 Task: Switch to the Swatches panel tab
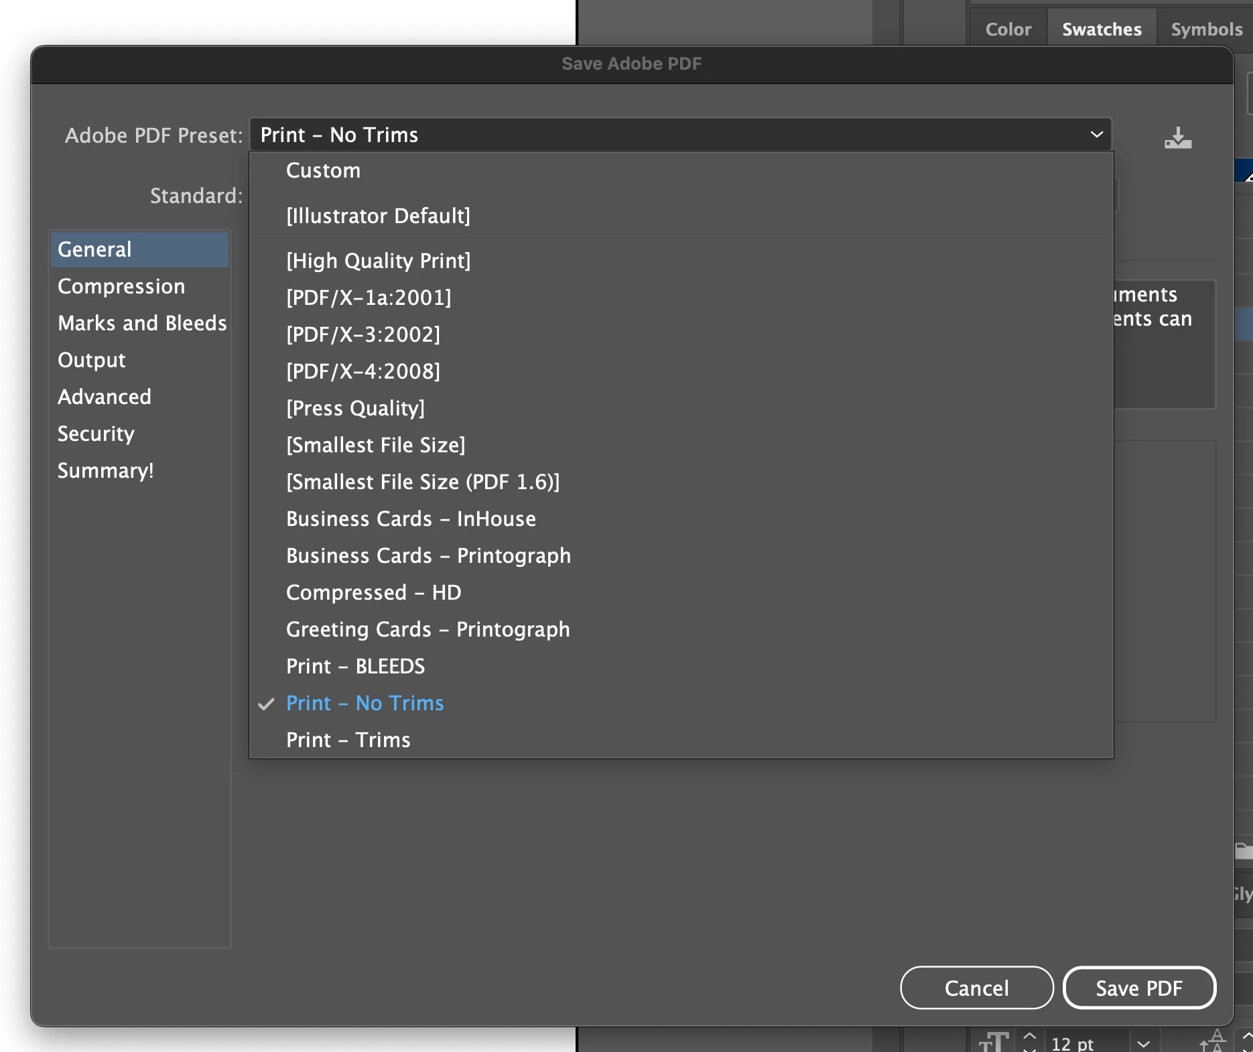[x=1102, y=29]
